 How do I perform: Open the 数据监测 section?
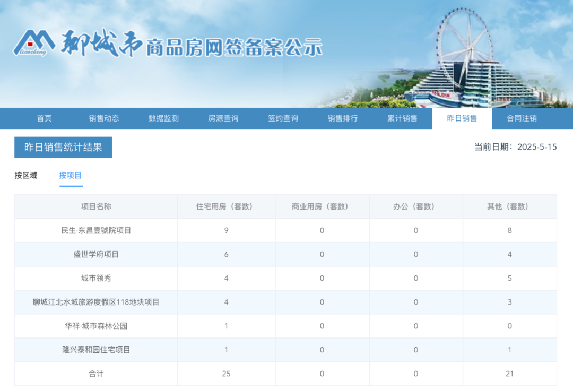point(163,118)
